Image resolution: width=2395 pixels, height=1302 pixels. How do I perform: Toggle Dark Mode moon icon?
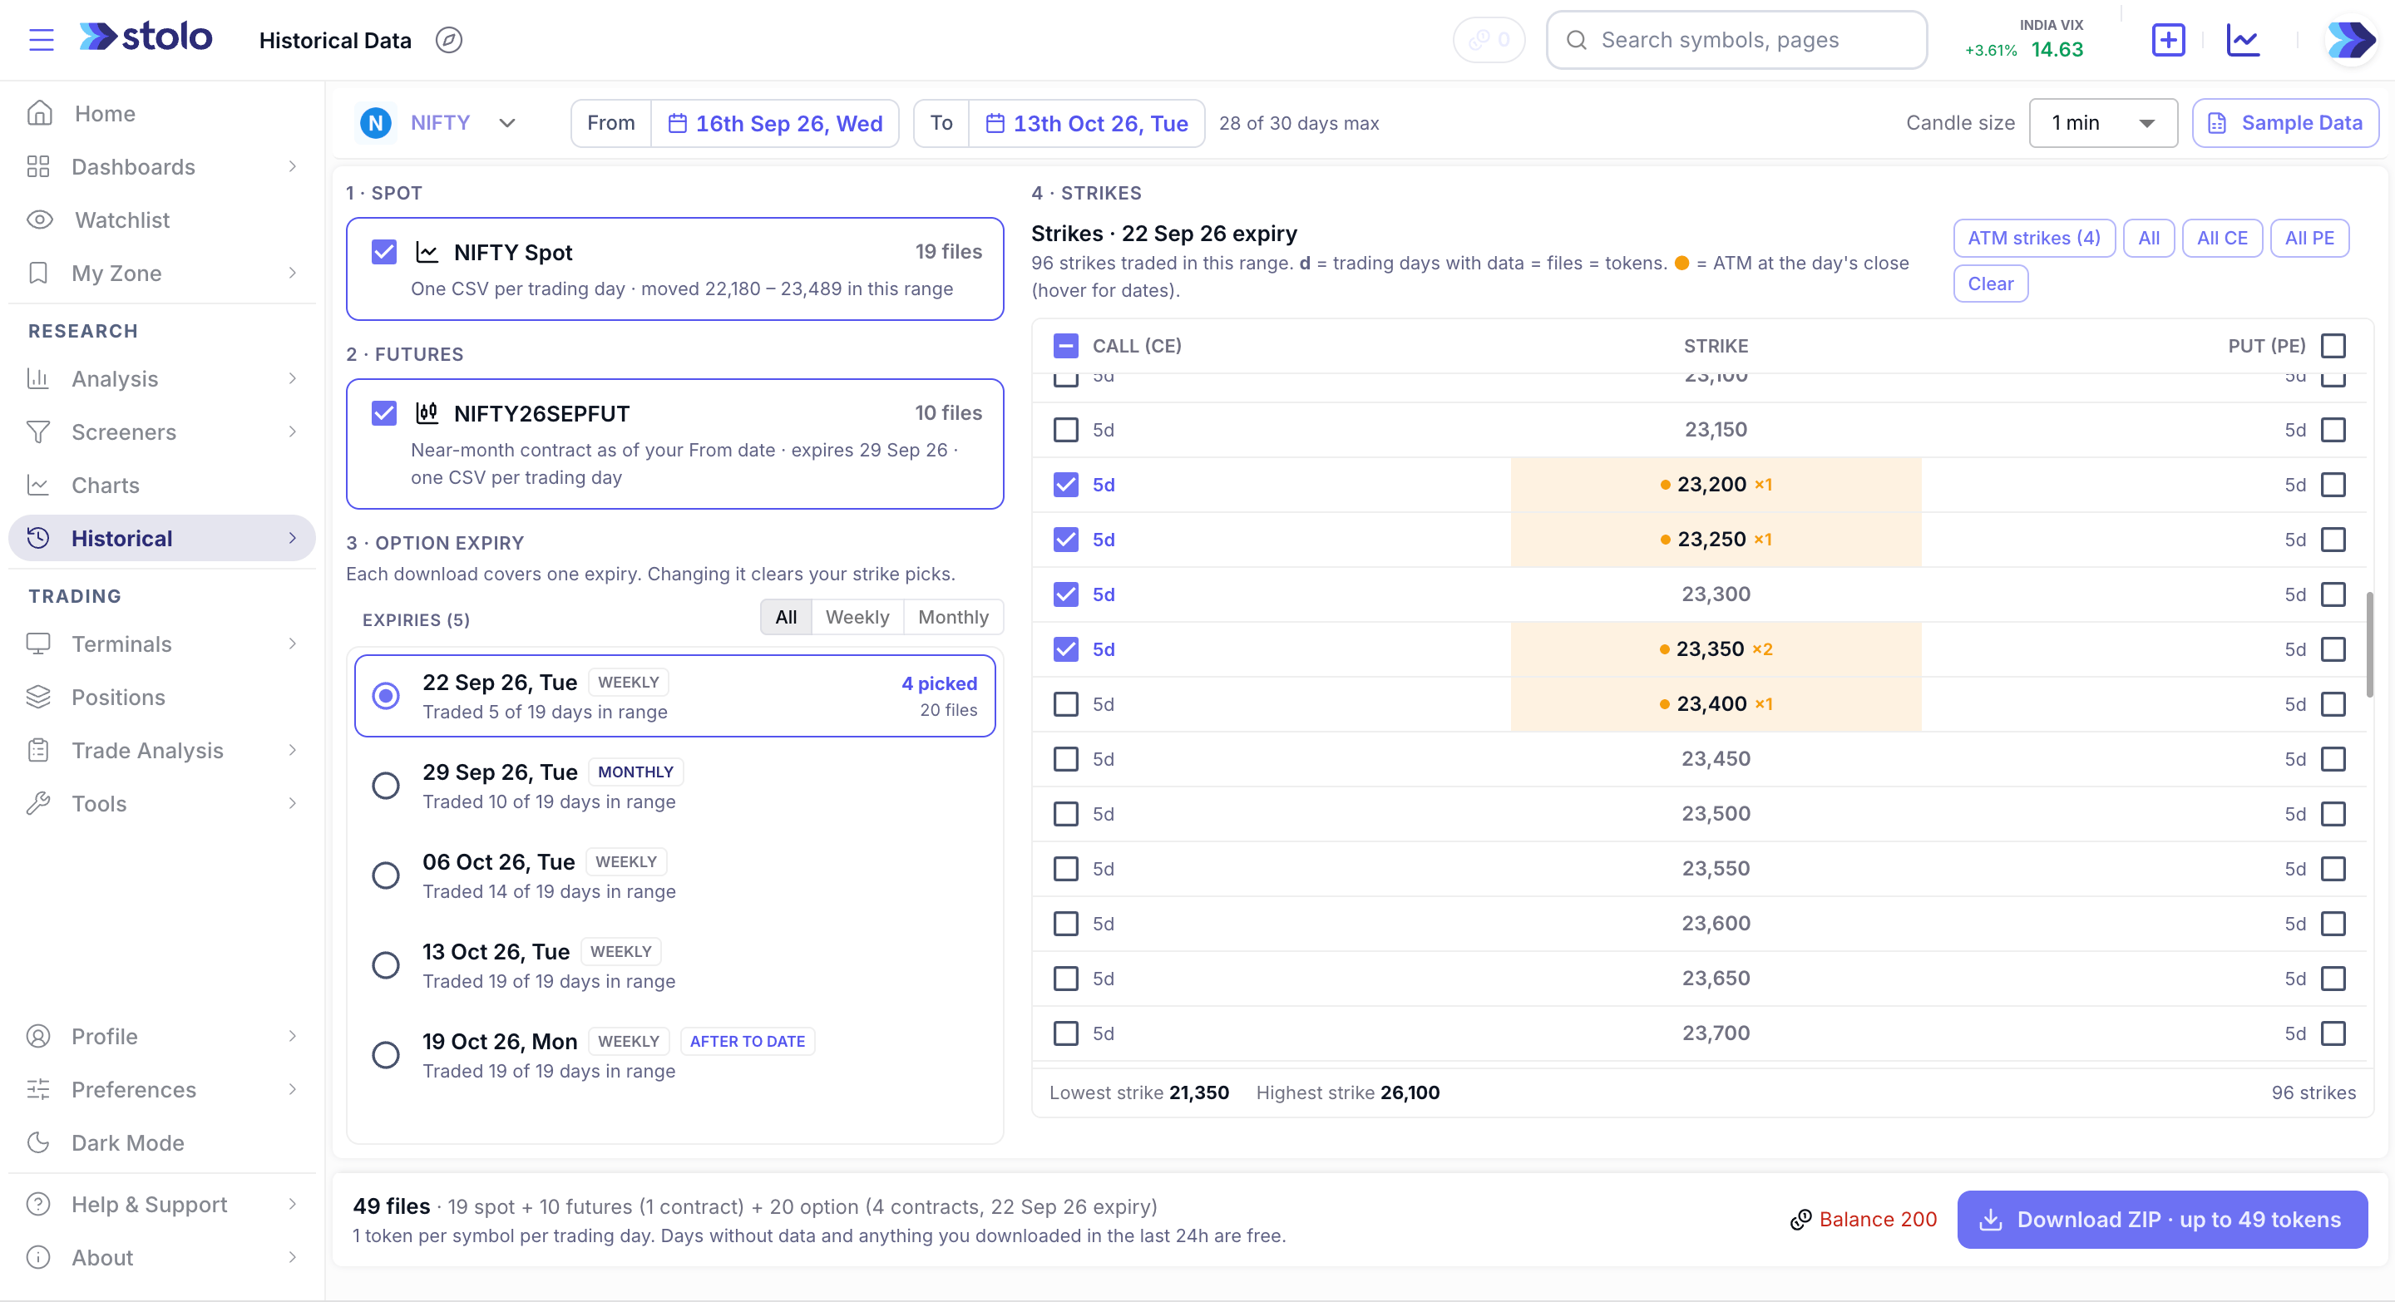point(38,1142)
